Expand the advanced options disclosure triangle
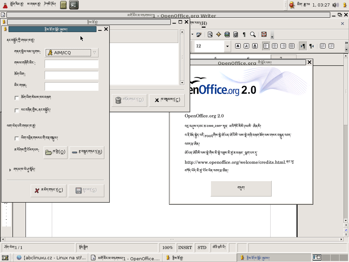 point(10,170)
